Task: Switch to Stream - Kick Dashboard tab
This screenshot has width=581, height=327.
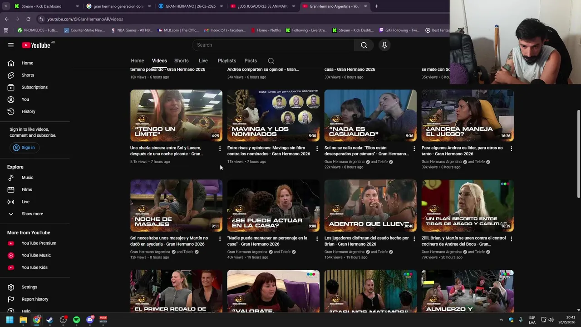Action: [x=47, y=6]
